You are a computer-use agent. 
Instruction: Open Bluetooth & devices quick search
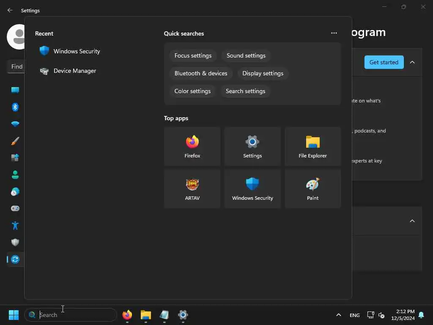pos(201,73)
